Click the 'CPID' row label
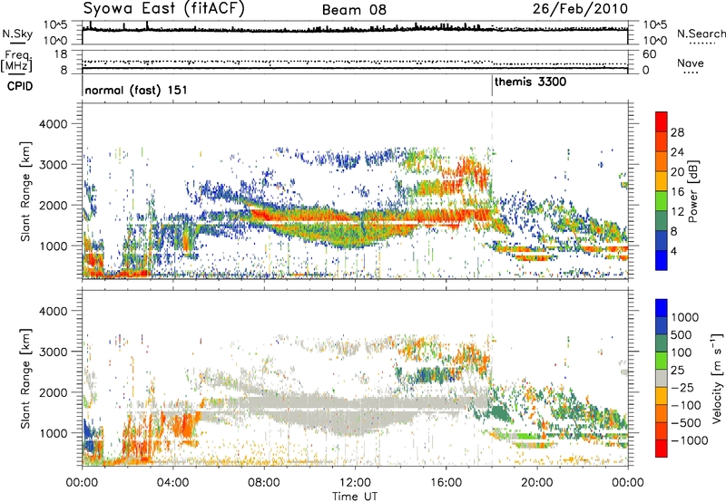Image resolution: width=726 pixels, height=502 pixels. 20,86
